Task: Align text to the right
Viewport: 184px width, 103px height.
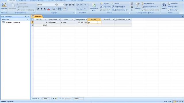Action: point(73,5)
